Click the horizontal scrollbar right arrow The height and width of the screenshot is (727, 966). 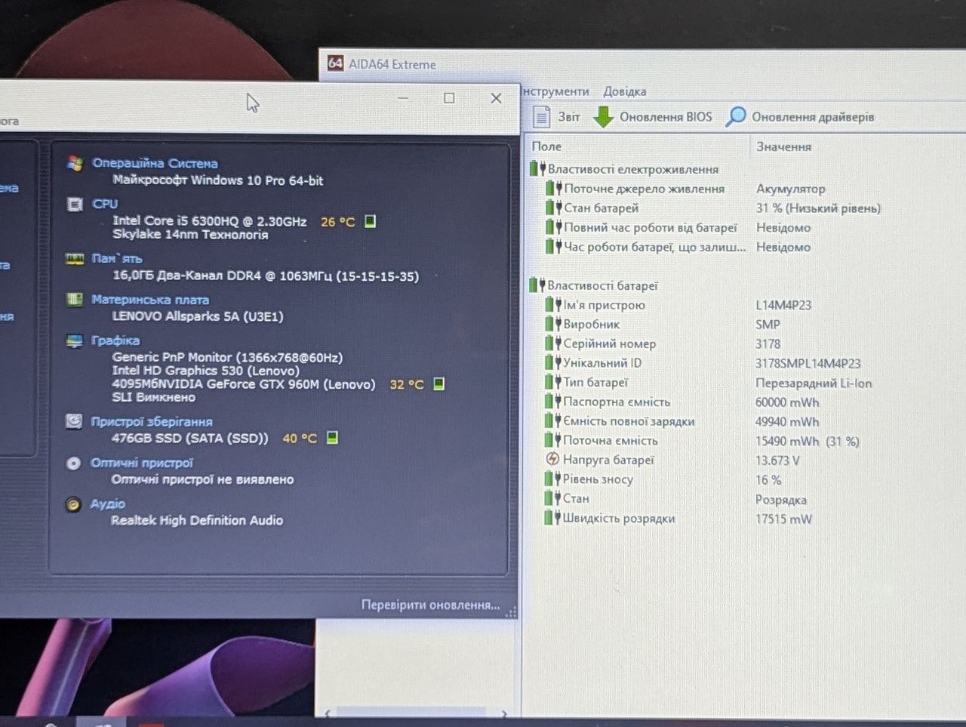(504, 713)
